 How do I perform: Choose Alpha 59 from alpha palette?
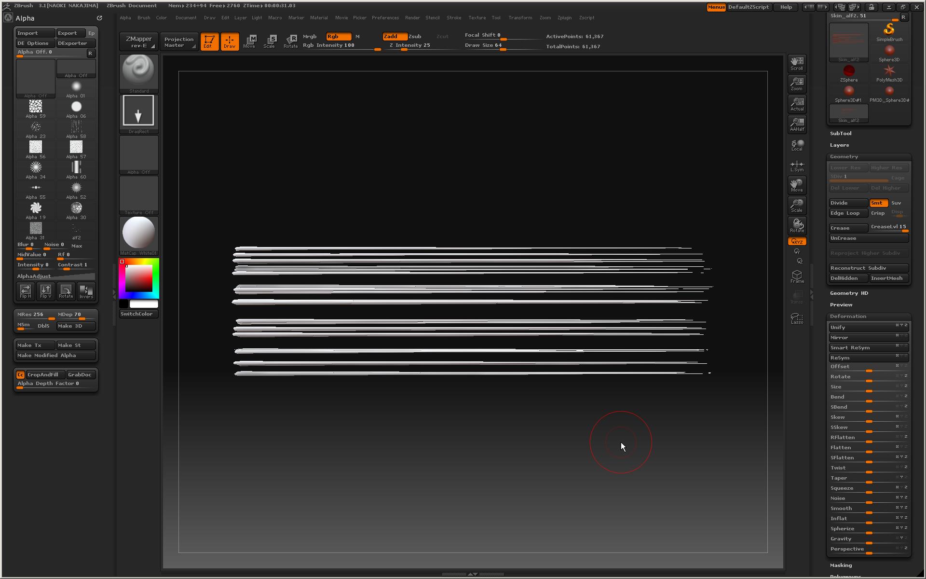coord(36,109)
